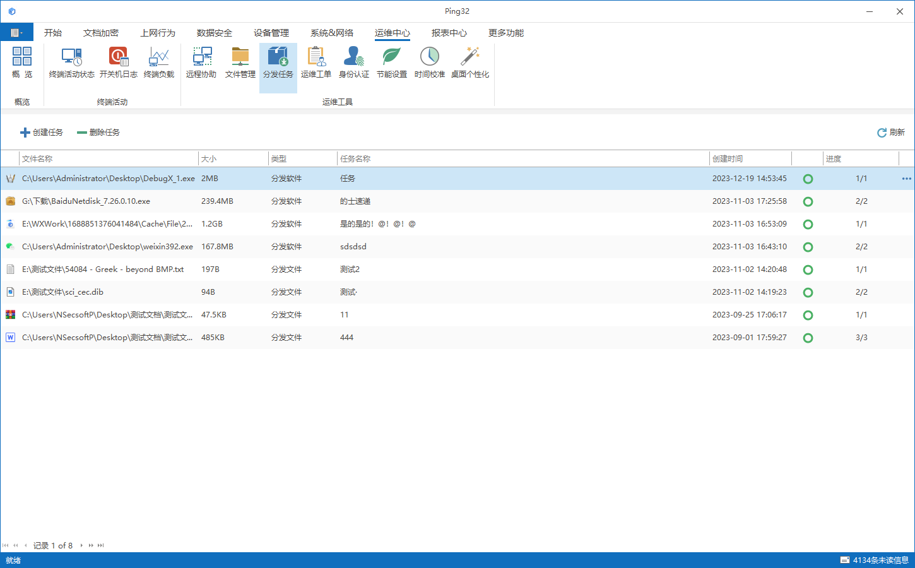Sort by 文件名称 column header

(x=109, y=159)
